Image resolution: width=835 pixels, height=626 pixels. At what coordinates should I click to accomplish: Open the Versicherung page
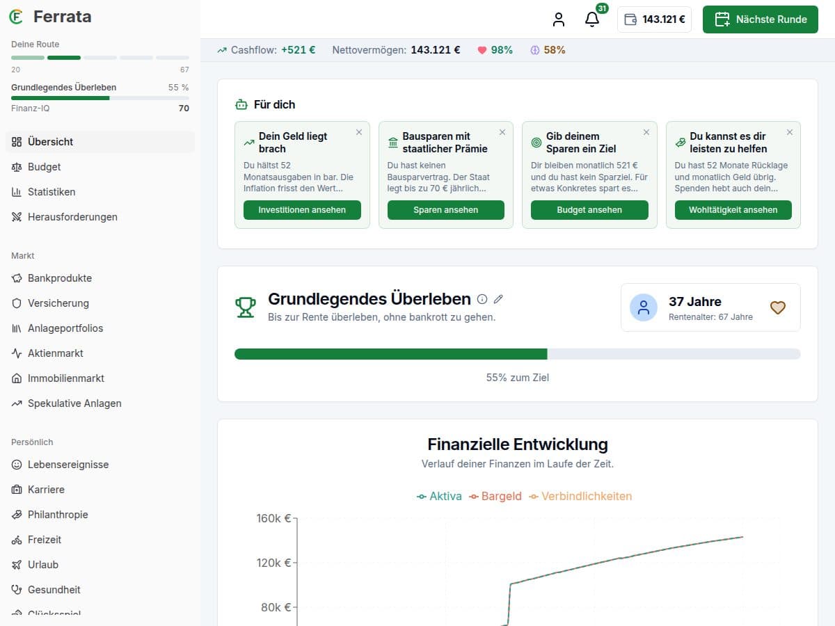(x=100, y=303)
